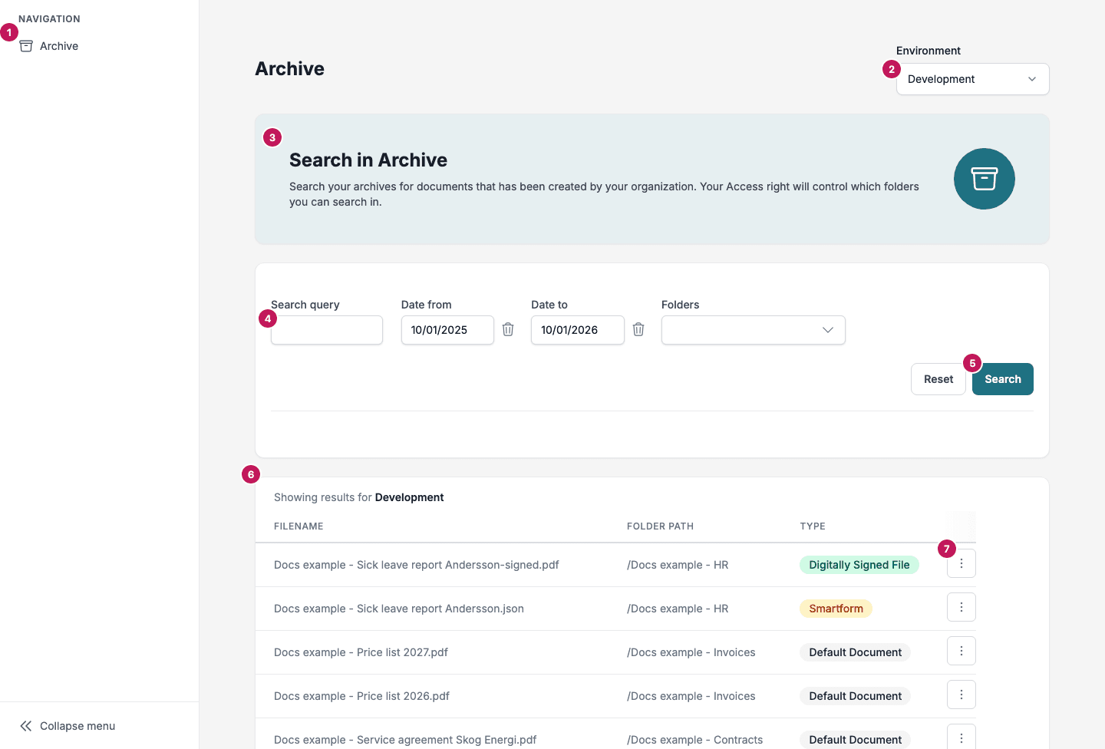Click the Date from field 10/01/2025

[x=447, y=330]
